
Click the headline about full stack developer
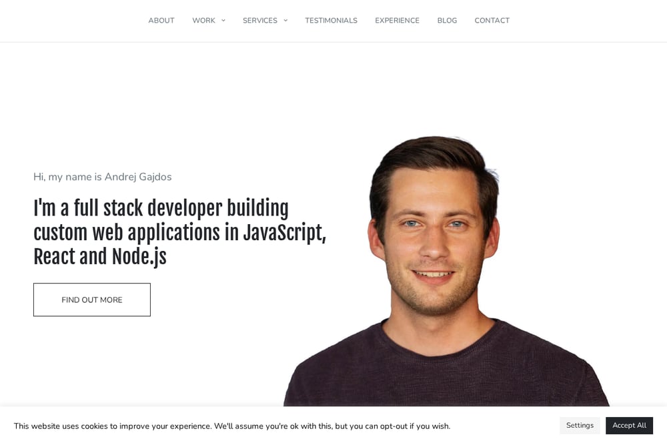coord(179,232)
